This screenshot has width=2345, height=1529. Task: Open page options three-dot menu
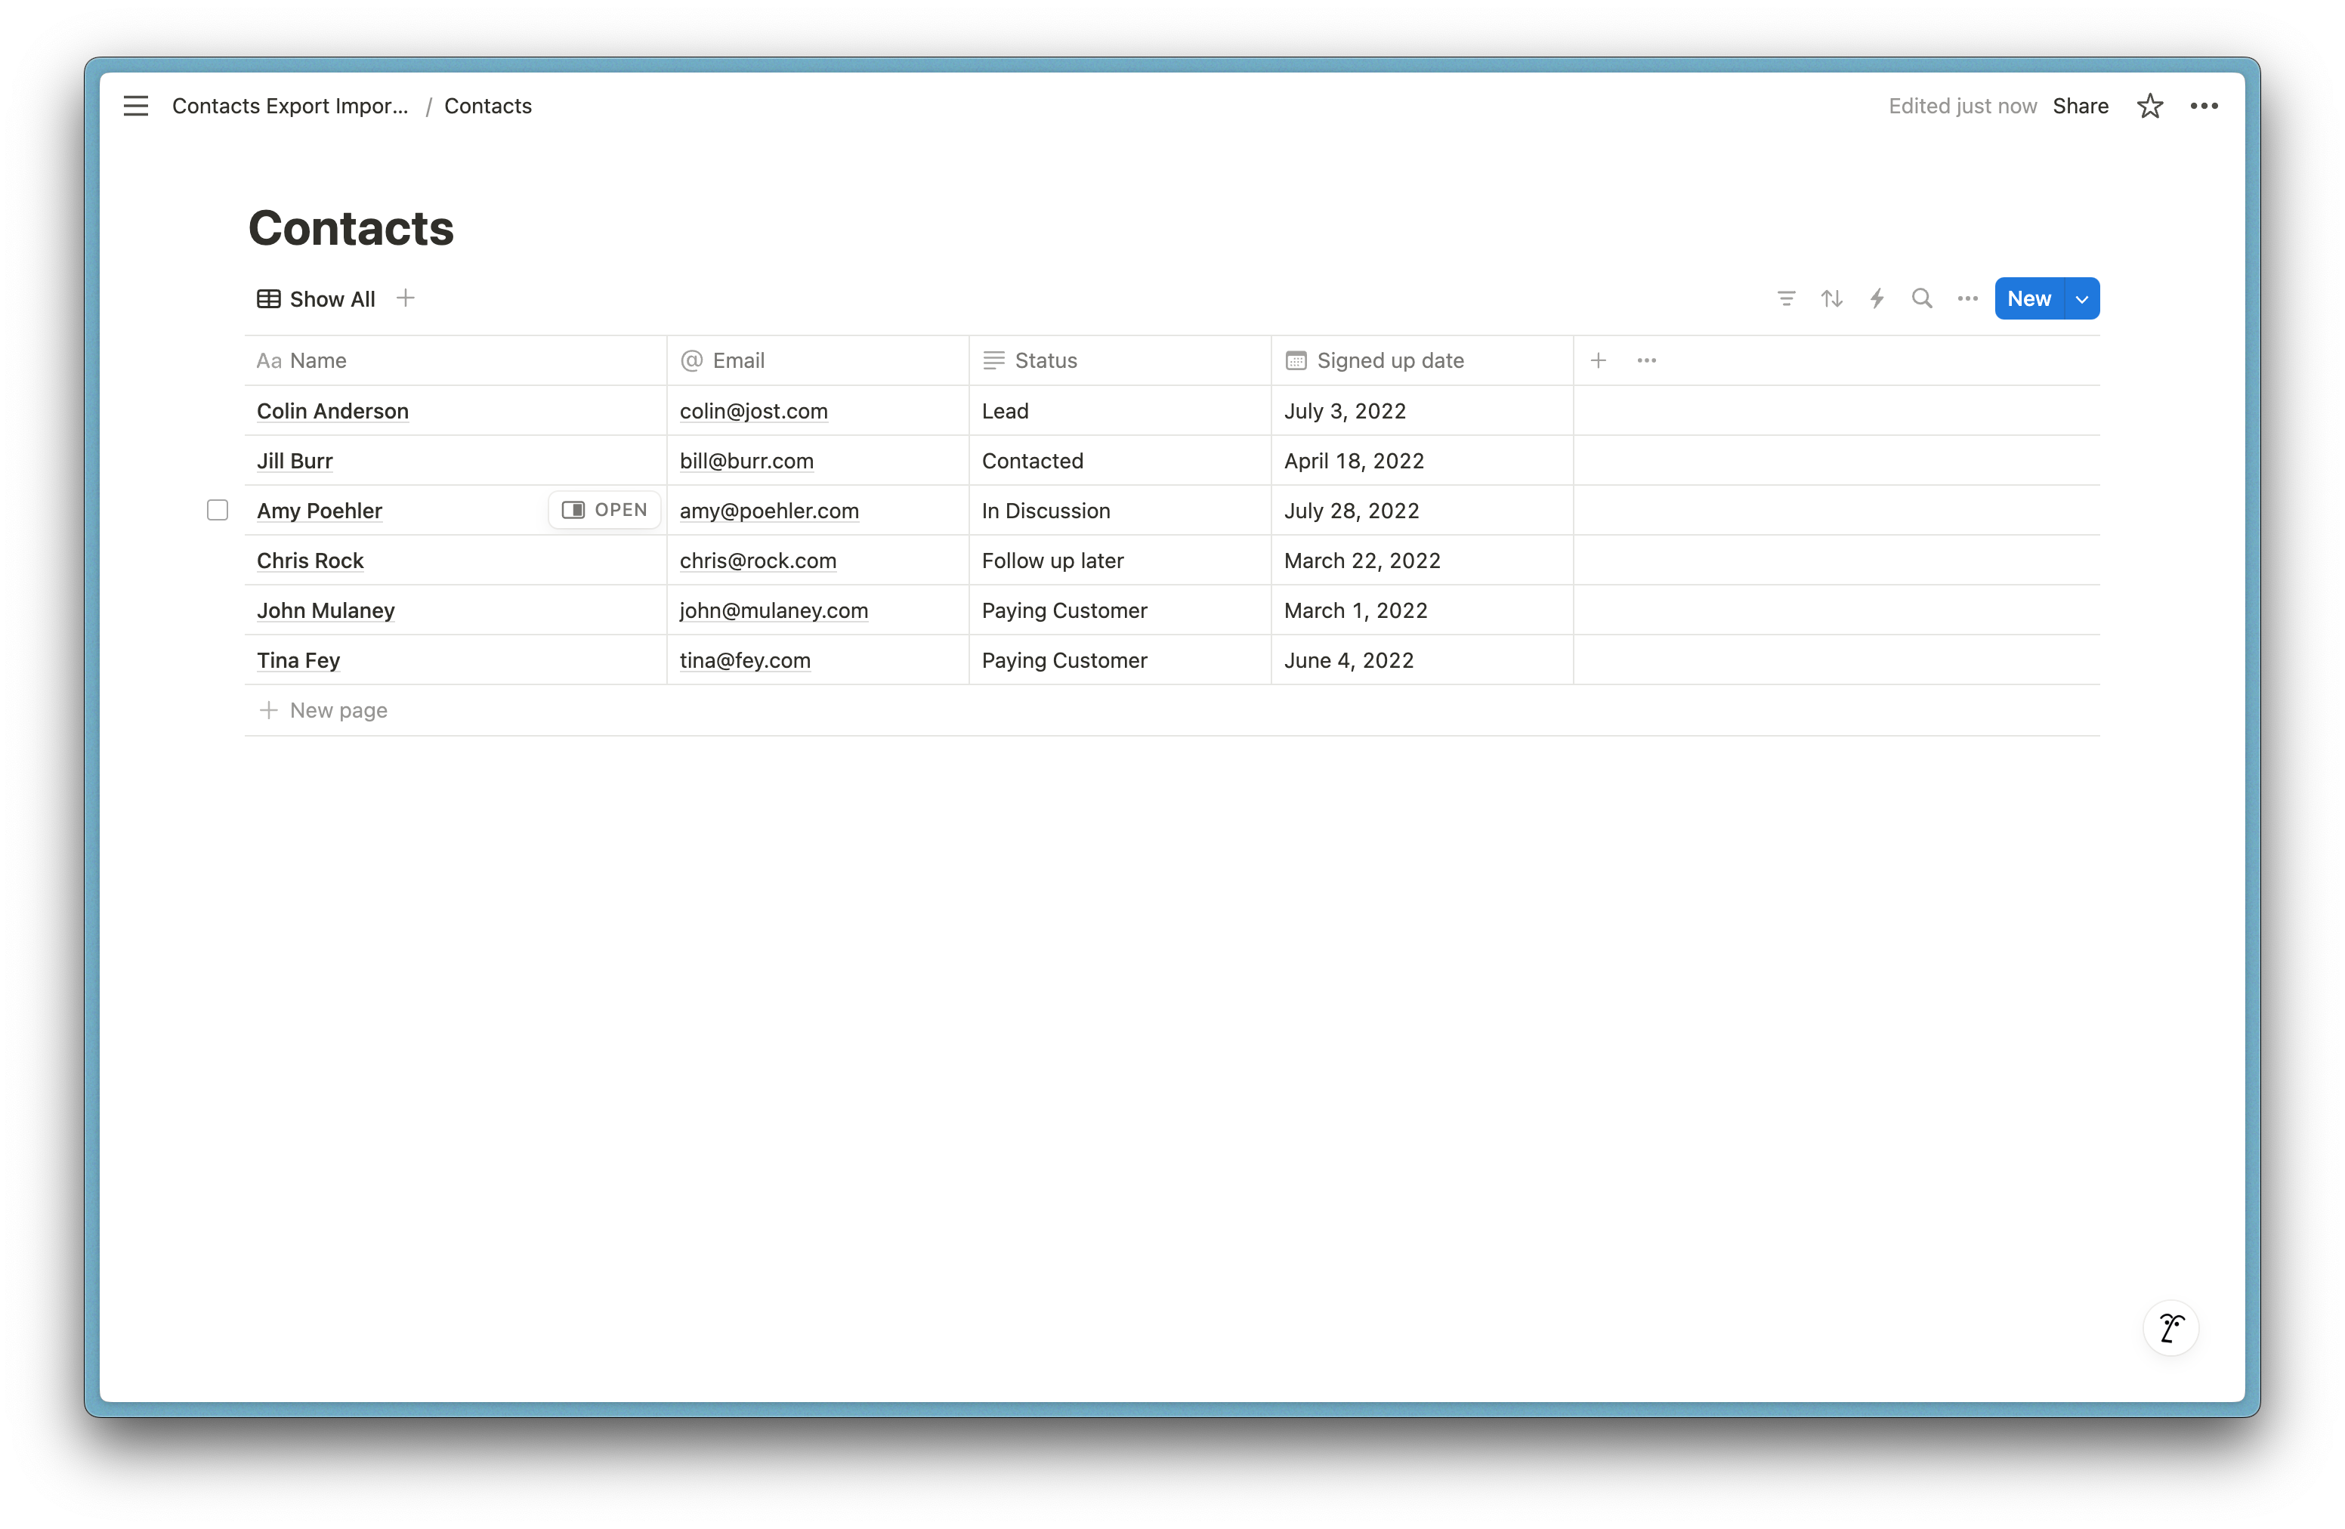click(x=2203, y=106)
